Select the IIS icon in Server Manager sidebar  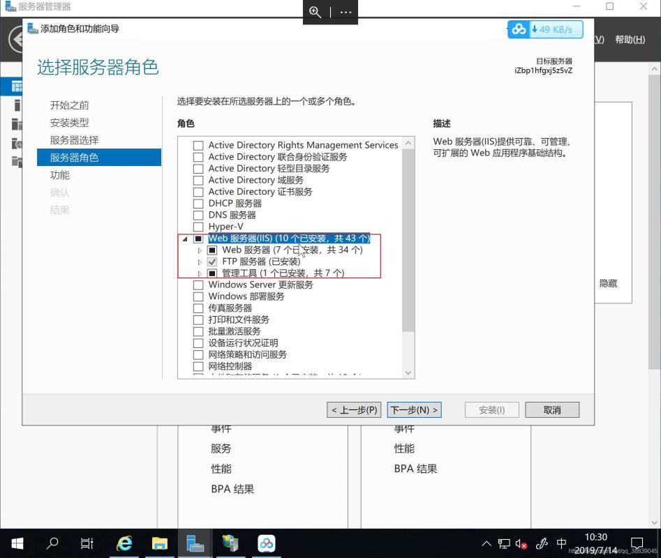tap(17, 143)
